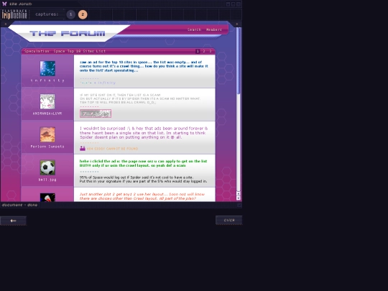Click the scrollbar up arrow above the down arrow
Screen dimensions: 388x291
tap(239, 194)
